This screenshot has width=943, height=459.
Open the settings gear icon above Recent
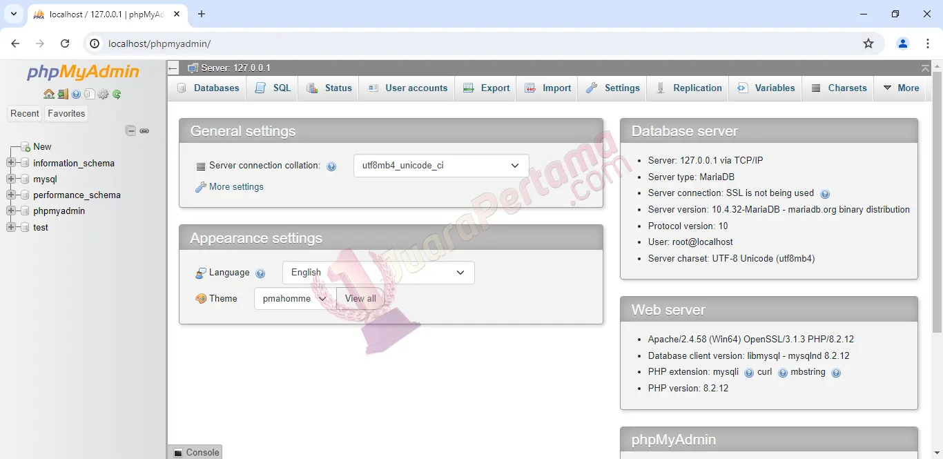(102, 95)
